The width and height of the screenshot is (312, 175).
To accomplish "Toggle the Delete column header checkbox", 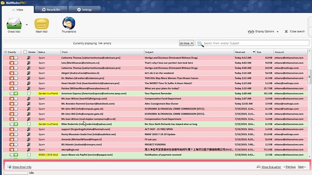I will point(25,52).
